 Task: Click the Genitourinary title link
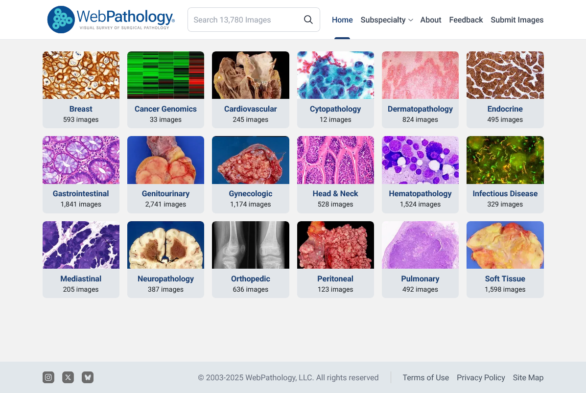[165, 194]
